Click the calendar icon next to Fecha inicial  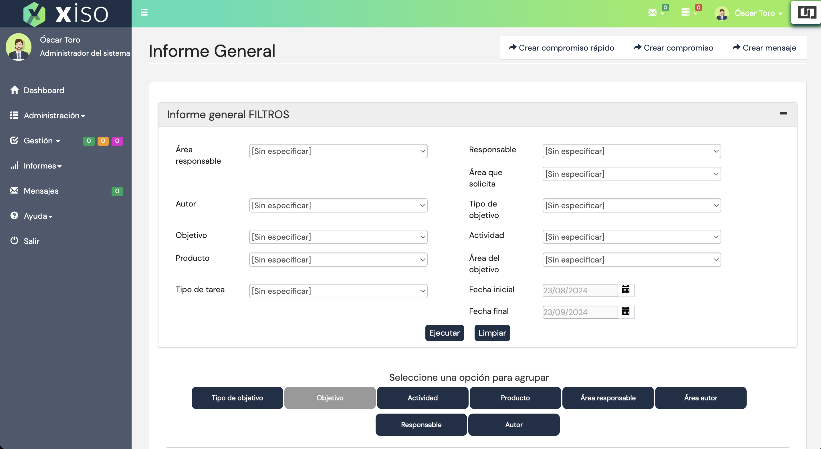click(626, 290)
